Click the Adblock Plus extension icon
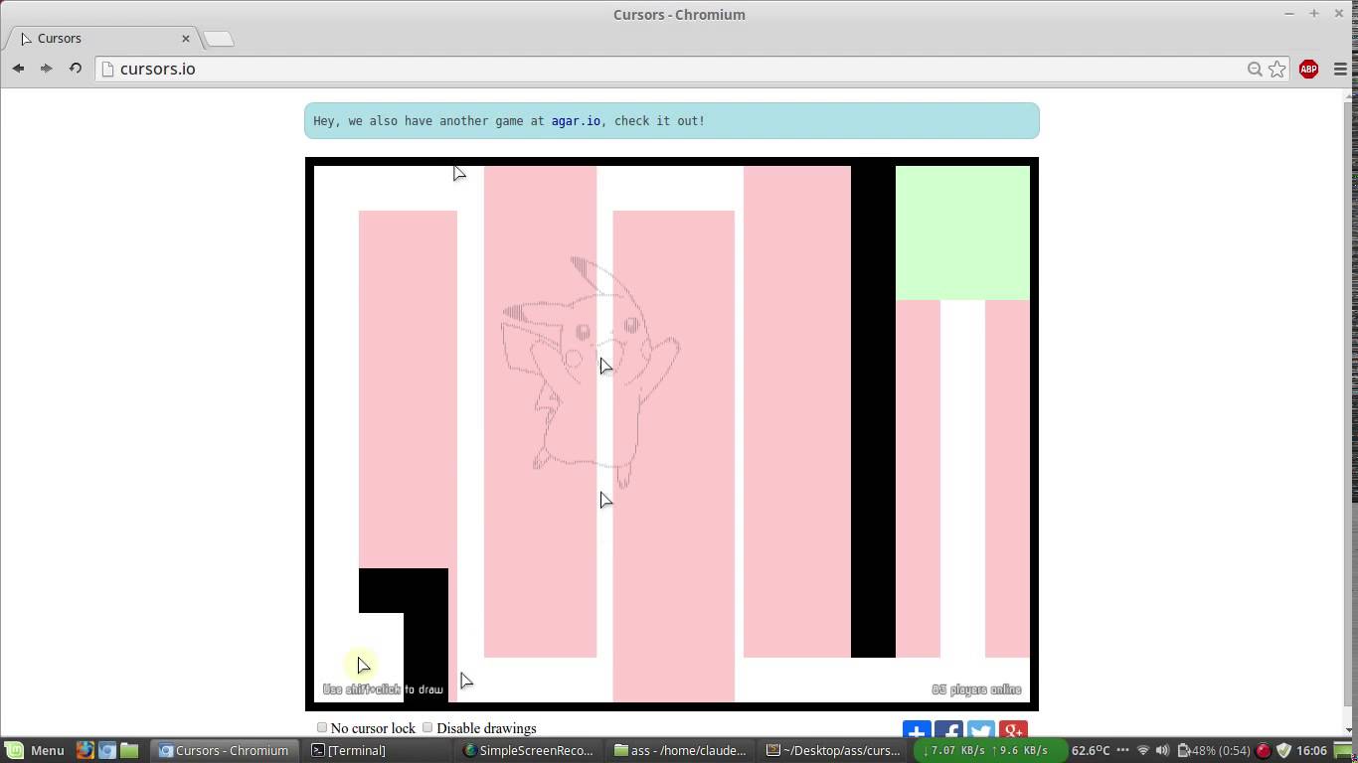The image size is (1358, 763). [1307, 70]
